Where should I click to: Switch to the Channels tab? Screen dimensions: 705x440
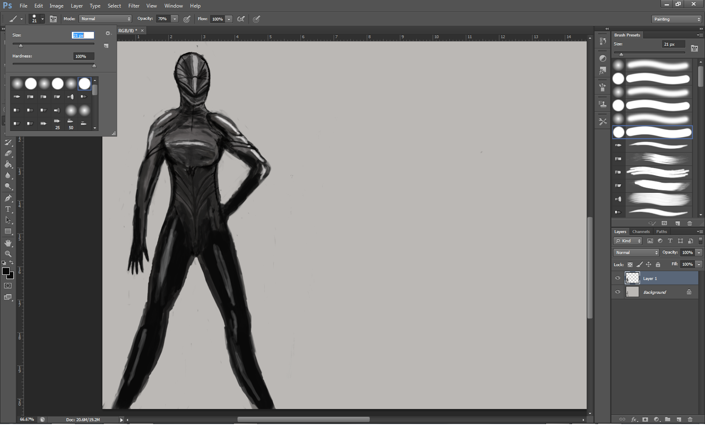[641, 231]
